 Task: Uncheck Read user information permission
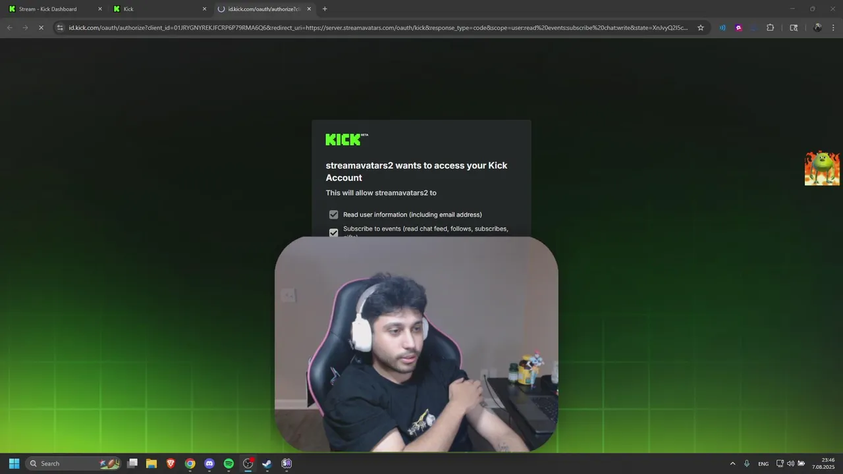[x=334, y=215]
